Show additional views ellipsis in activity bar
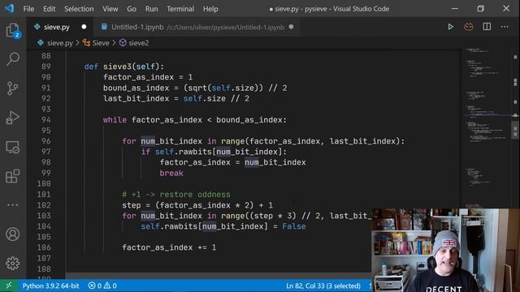 13,205
